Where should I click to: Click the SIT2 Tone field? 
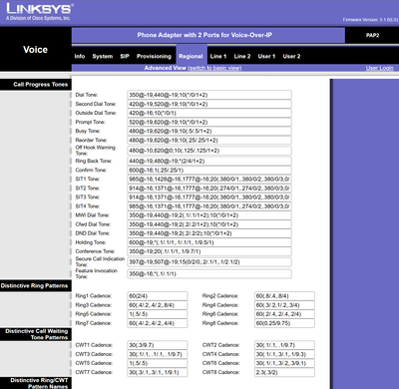click(209, 189)
